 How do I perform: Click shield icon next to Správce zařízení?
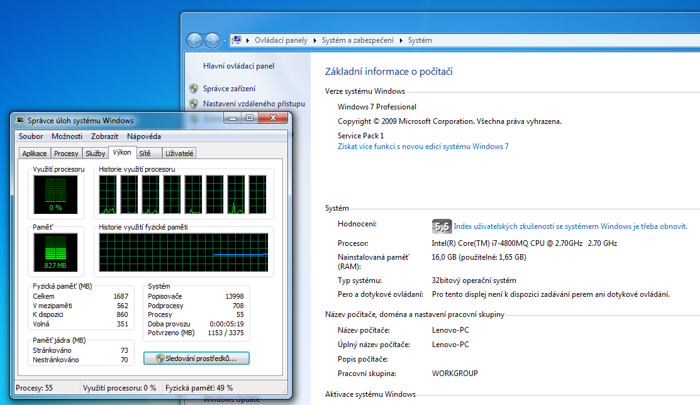coord(194,89)
